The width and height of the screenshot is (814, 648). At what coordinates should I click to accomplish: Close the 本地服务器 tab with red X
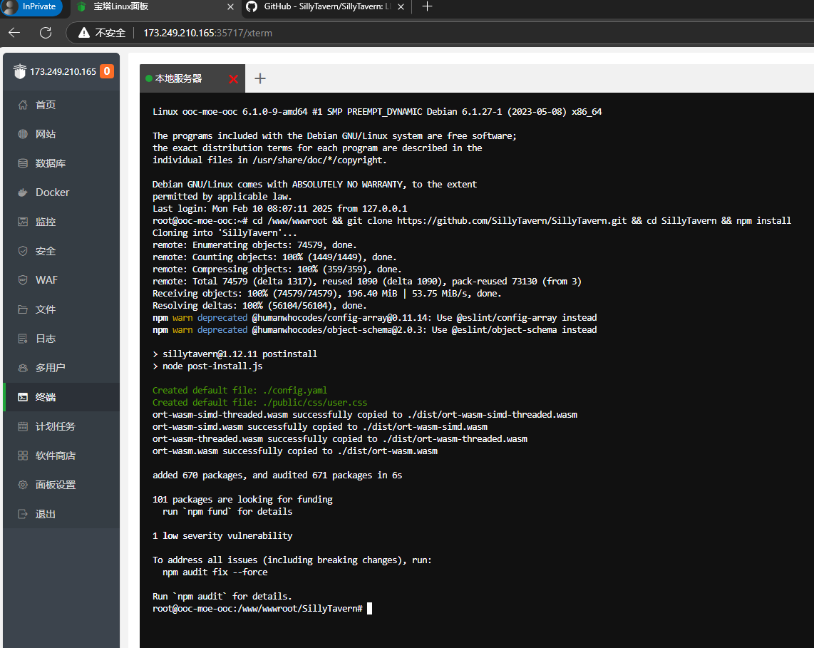click(233, 79)
